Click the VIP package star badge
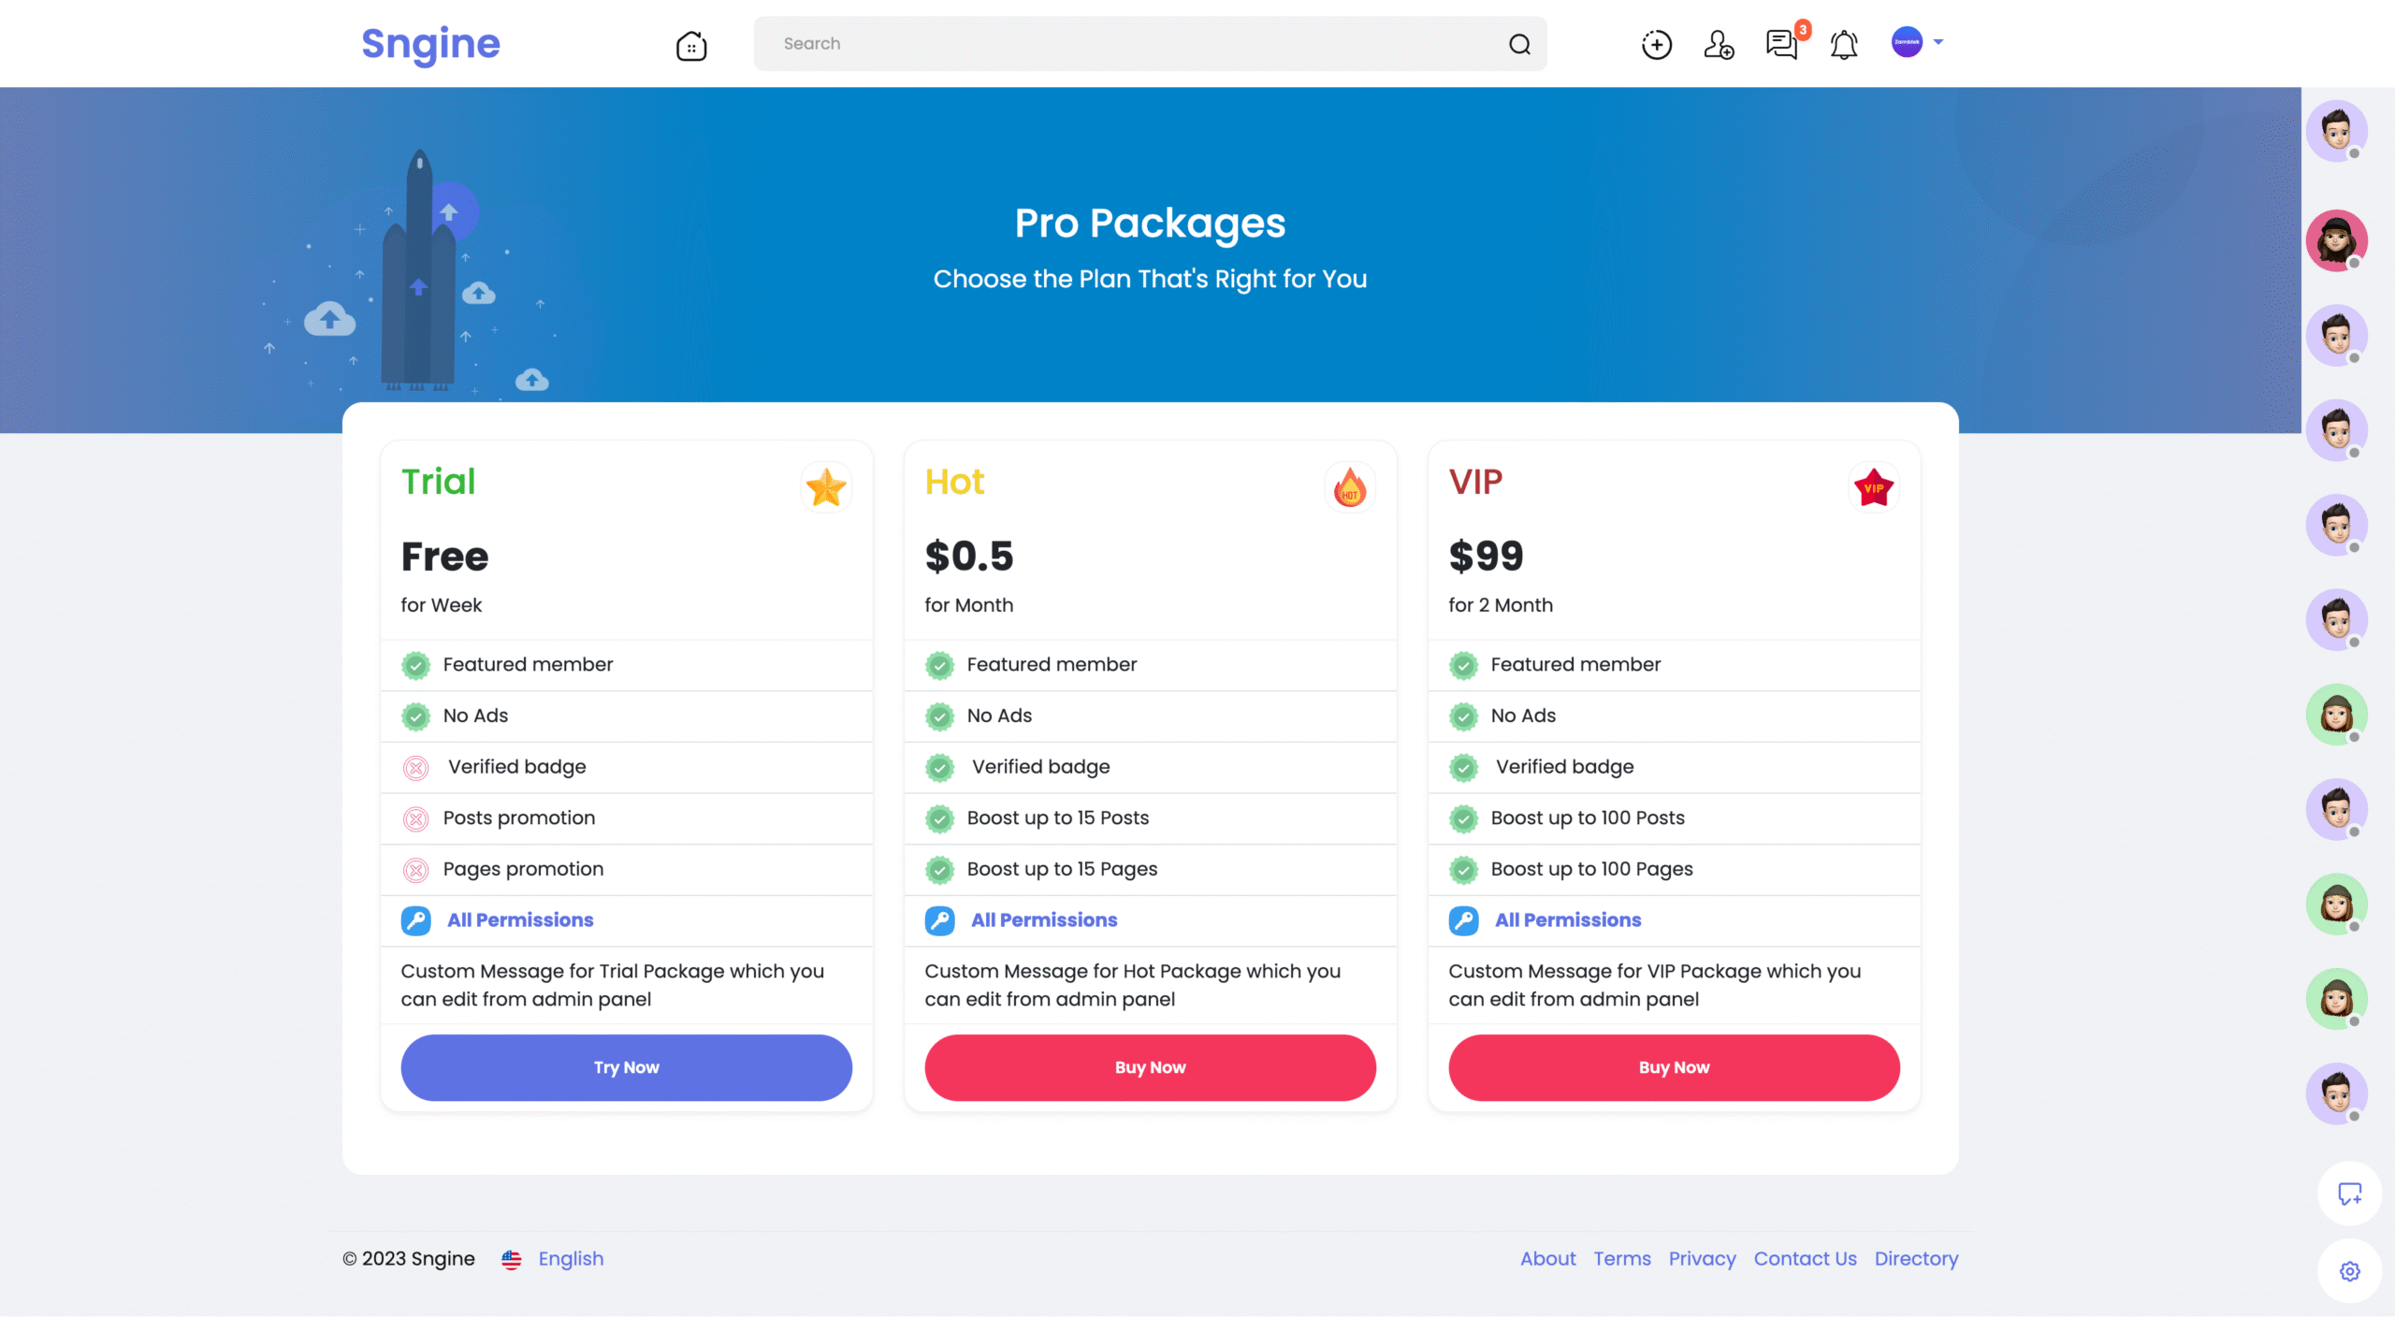The image size is (2395, 1317). click(x=1872, y=487)
